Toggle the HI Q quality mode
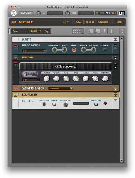This screenshot has width=135, height=178. (114, 13)
